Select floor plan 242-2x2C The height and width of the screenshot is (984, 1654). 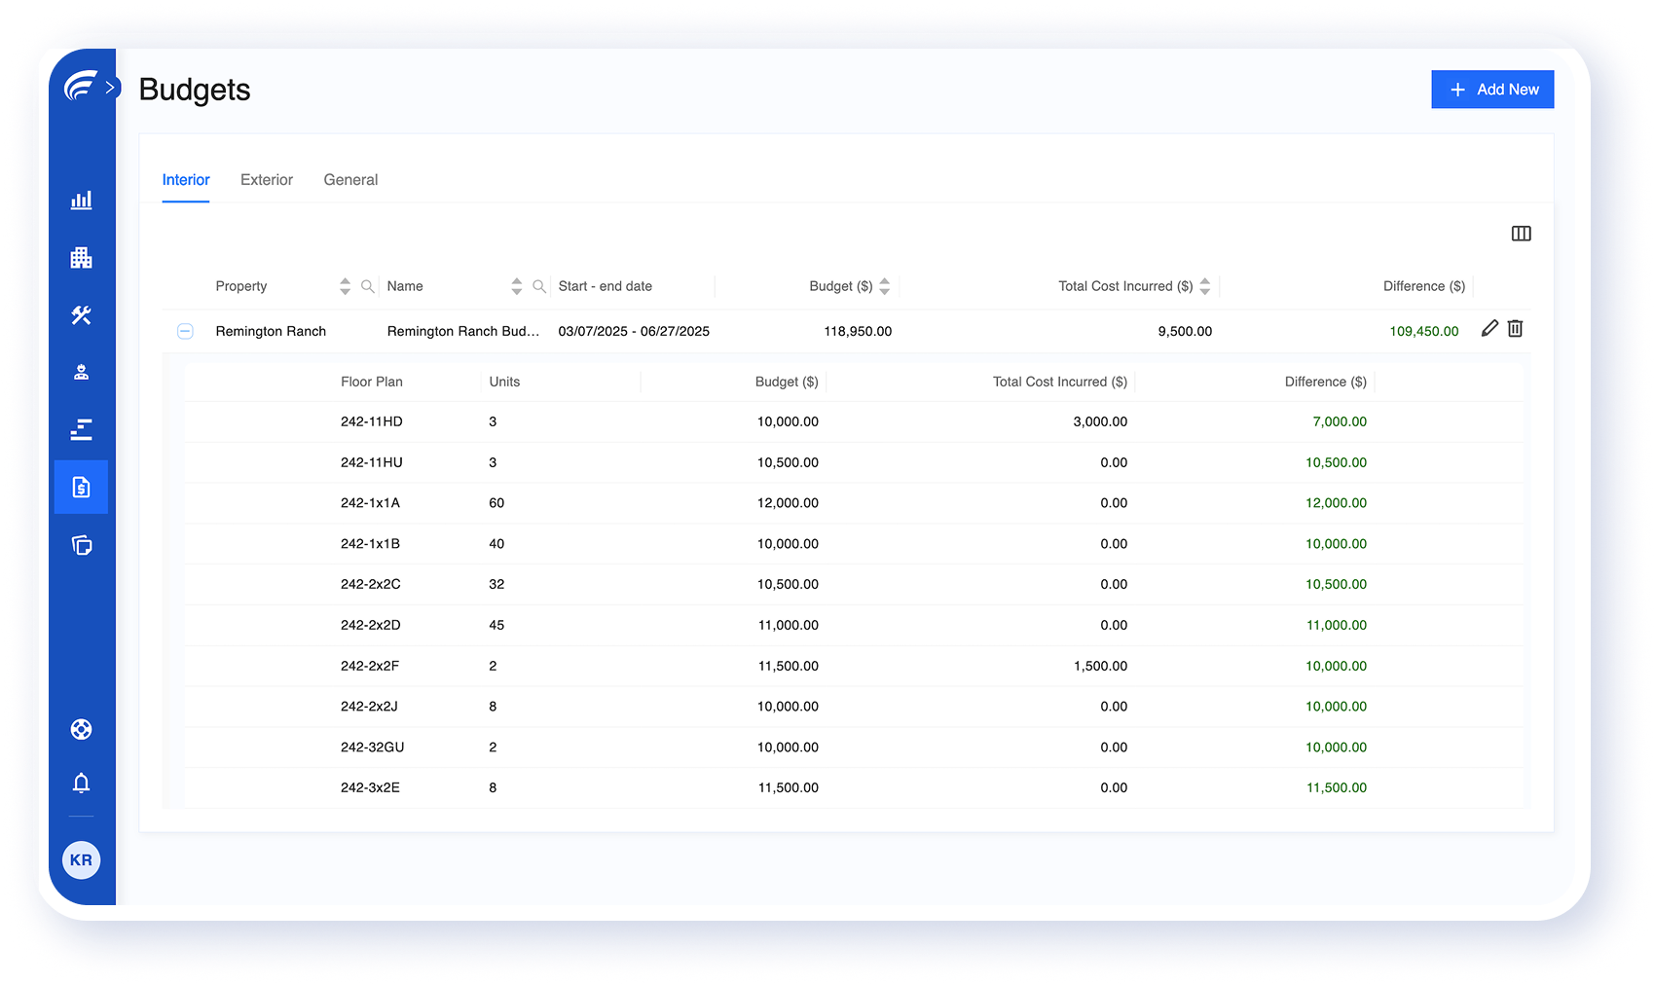(x=371, y=585)
